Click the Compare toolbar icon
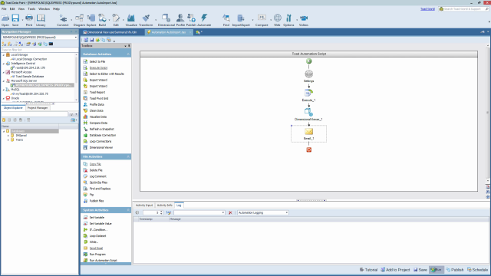This screenshot has width=491, height=276. click(262, 20)
